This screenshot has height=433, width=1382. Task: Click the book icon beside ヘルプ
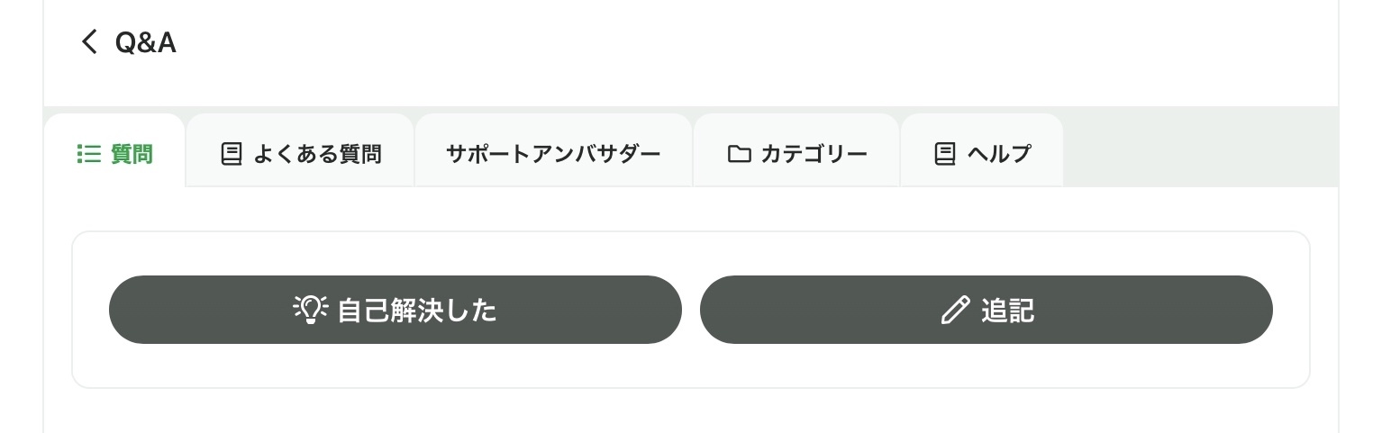[x=944, y=154]
